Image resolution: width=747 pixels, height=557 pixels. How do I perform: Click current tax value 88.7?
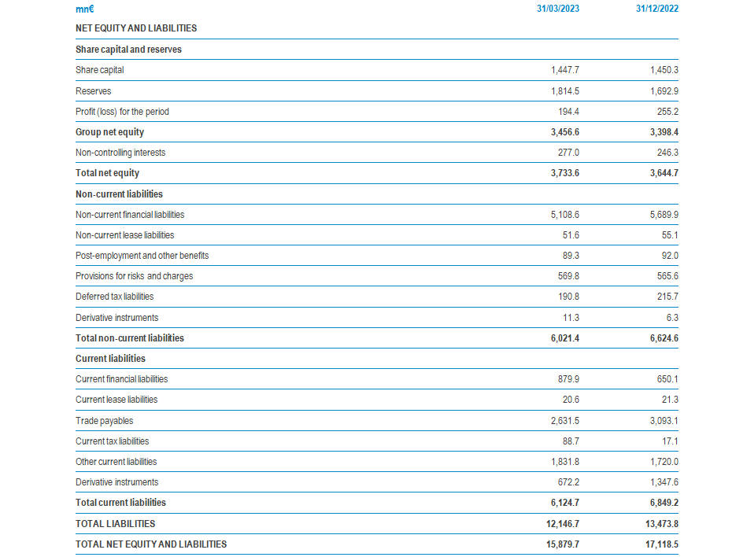coord(571,441)
